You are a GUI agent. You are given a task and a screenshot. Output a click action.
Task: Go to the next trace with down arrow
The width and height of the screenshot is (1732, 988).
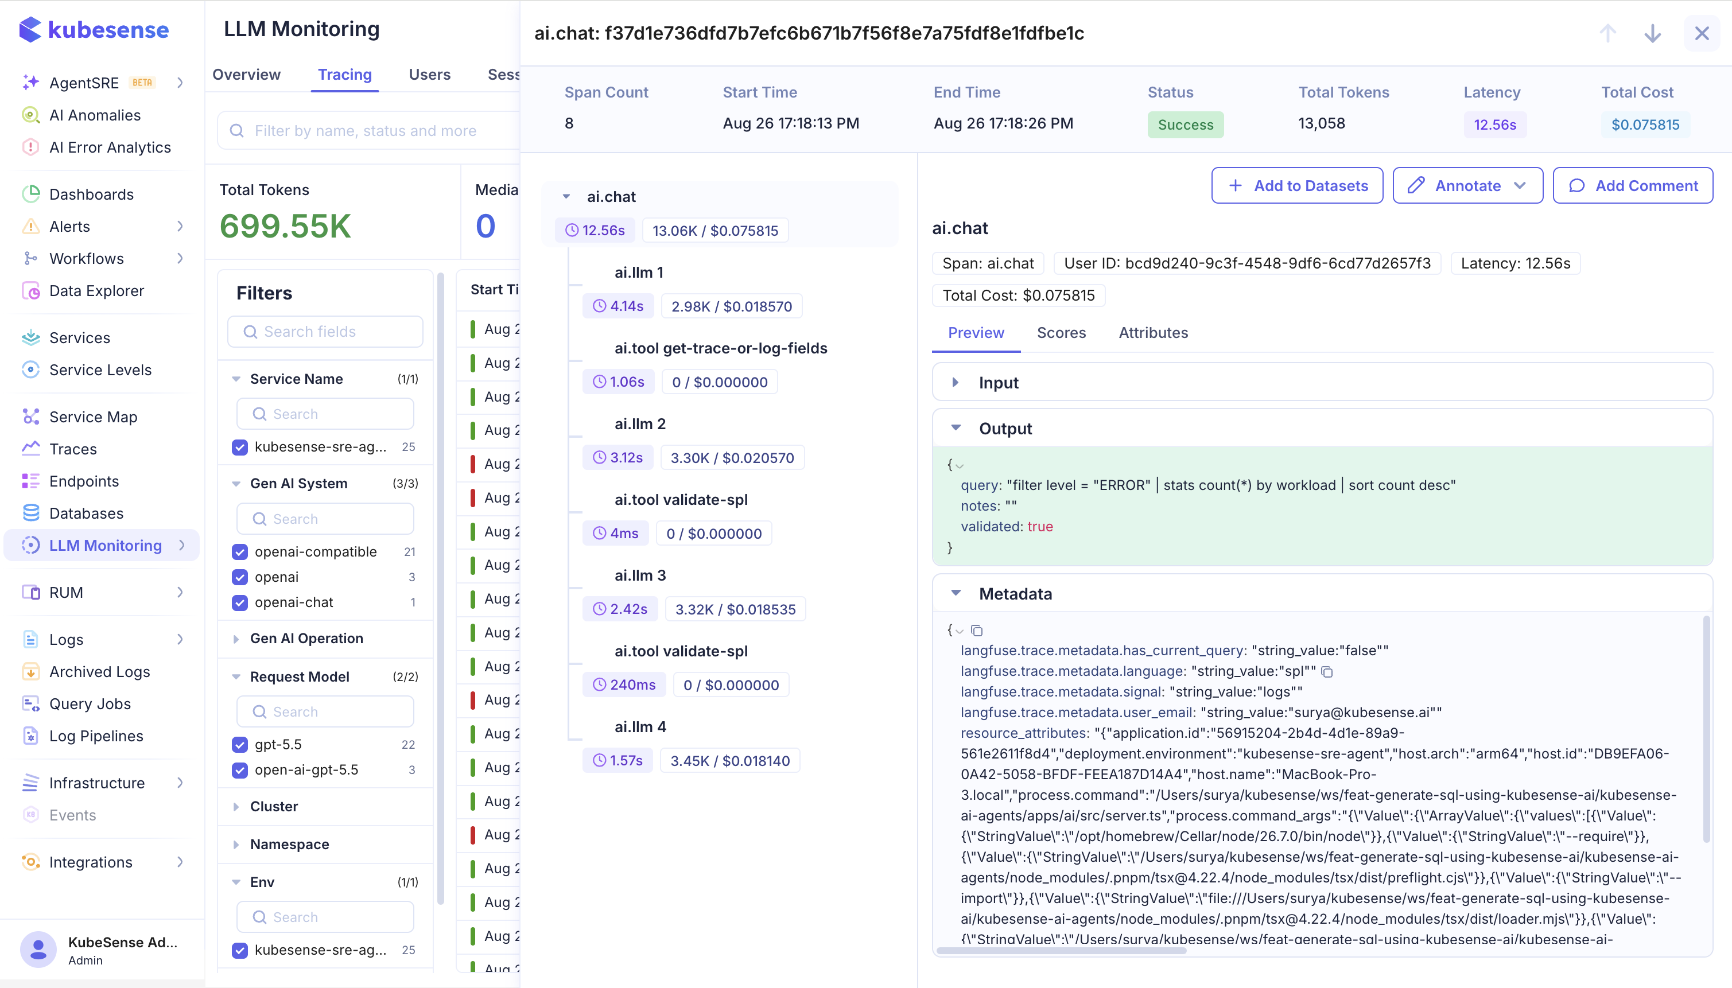pos(1653,33)
